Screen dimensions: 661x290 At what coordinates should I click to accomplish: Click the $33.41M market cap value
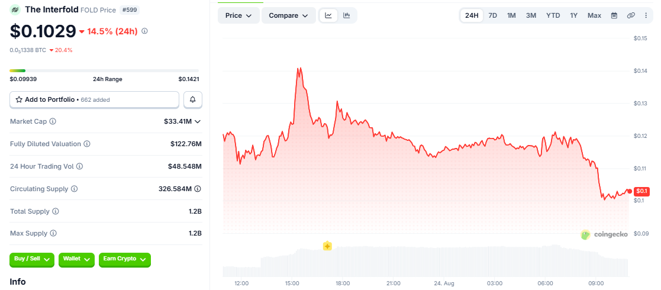tap(178, 121)
